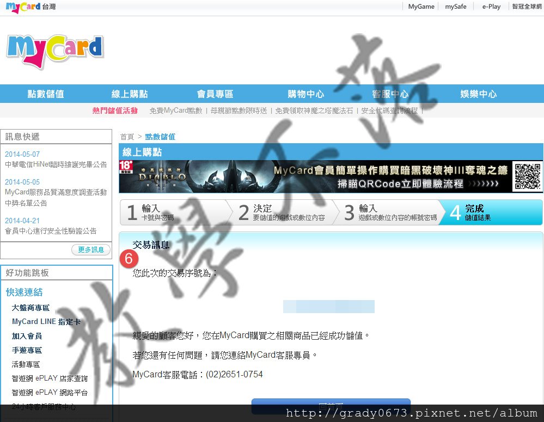Open the e-Play link in top bar

(491, 7)
